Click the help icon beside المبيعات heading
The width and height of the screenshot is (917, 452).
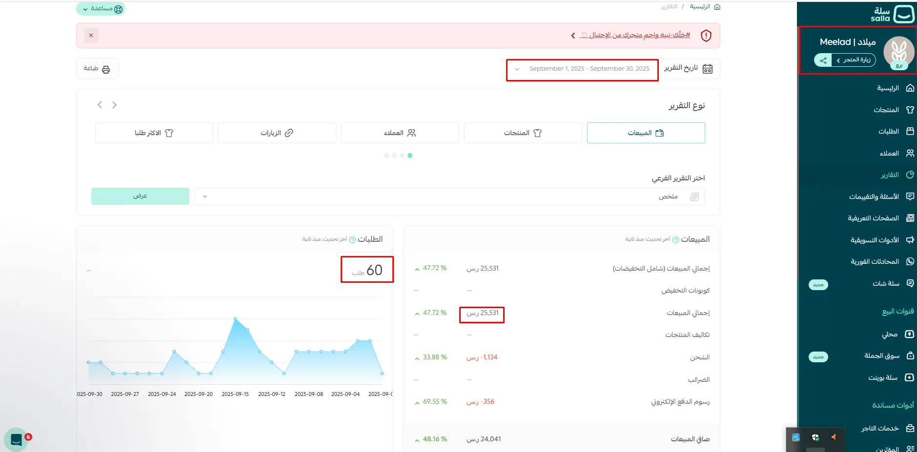pyautogui.click(x=676, y=240)
